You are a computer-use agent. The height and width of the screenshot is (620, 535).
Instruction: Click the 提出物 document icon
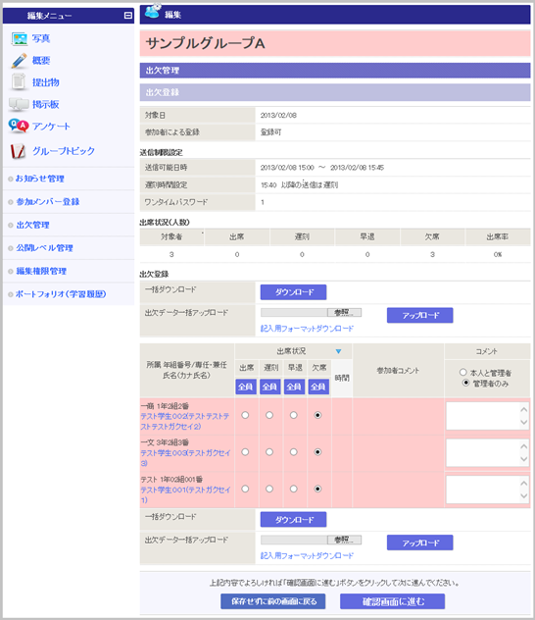pyautogui.click(x=19, y=81)
